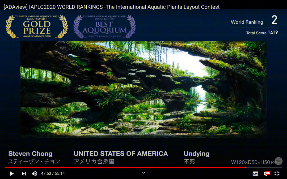Click the Steven Chong name caption
The width and height of the screenshot is (287, 179).
(30, 154)
